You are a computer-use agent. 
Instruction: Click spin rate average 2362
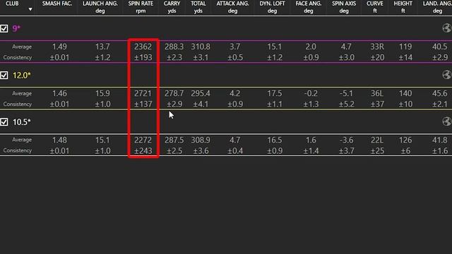143,47
